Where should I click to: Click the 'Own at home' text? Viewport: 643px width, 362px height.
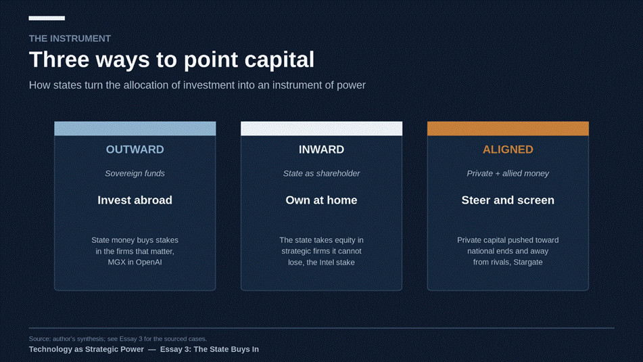(x=322, y=200)
